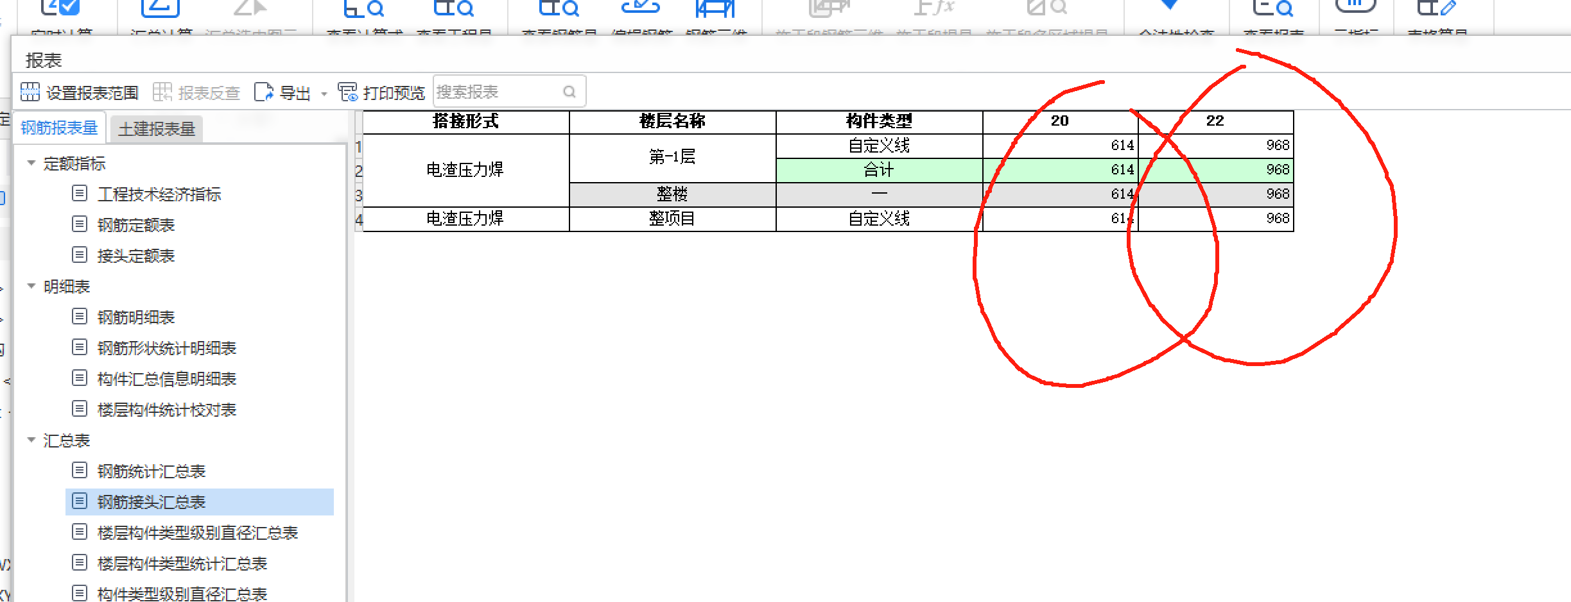Select the 整楼 cell
The width and height of the screenshot is (1571, 602).
pos(672,194)
